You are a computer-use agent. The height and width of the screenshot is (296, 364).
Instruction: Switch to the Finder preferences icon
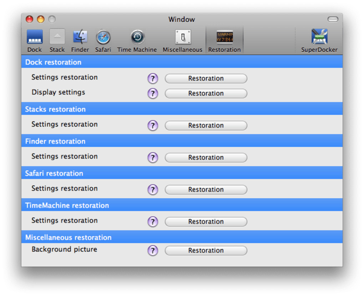coord(80,37)
